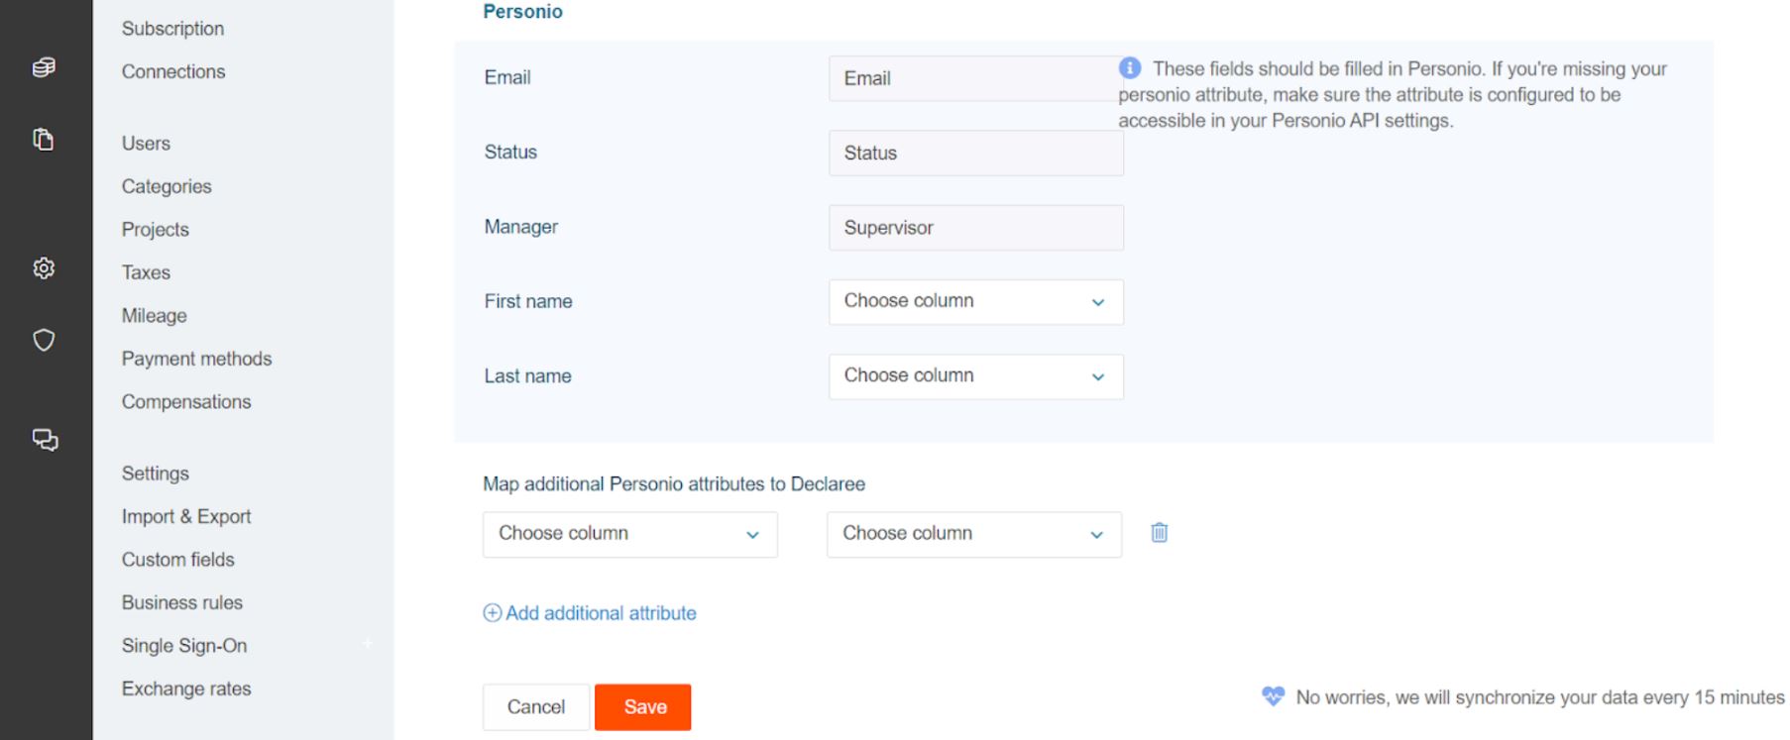
Task: Open Single Sign-On settings page
Action: pos(184,646)
